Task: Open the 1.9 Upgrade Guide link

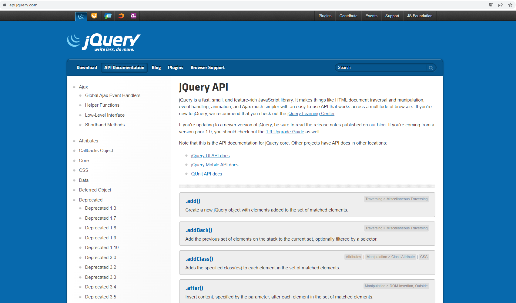Action: 285,132
